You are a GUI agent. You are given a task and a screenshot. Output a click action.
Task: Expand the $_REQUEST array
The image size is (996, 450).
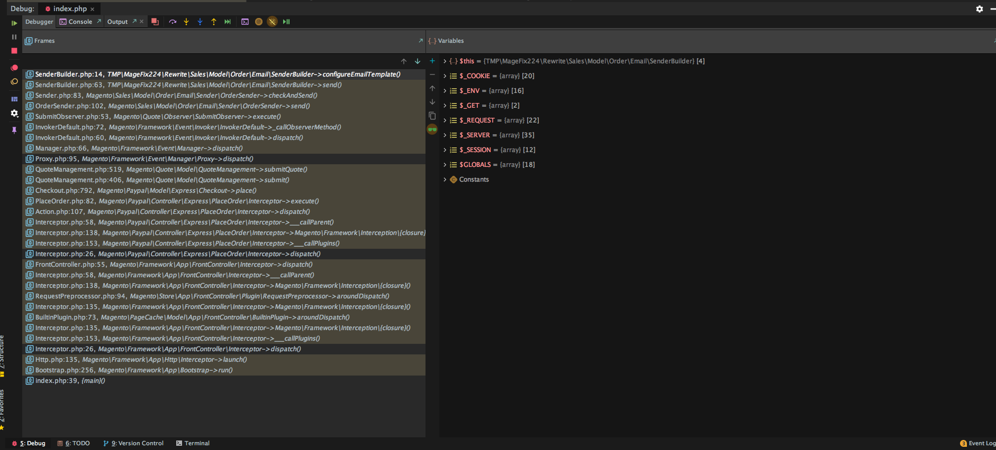pyautogui.click(x=445, y=120)
